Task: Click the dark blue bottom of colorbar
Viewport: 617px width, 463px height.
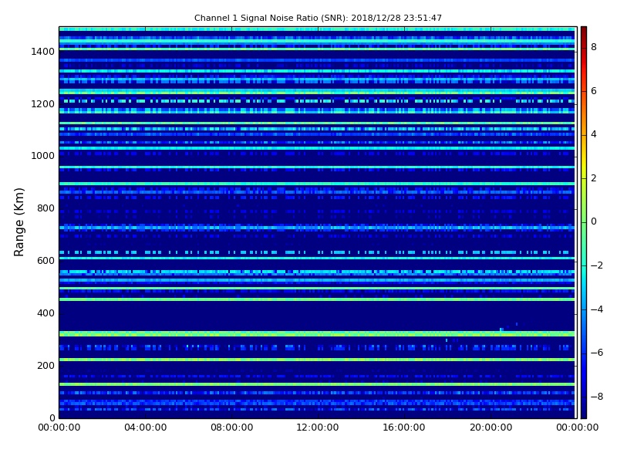Action: tap(584, 411)
